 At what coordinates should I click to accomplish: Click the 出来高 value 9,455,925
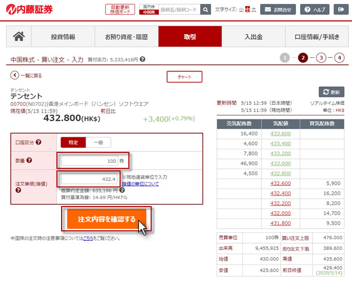pos(267,248)
